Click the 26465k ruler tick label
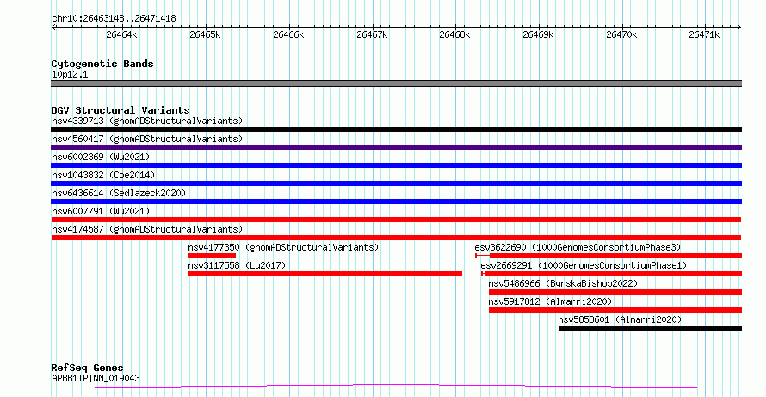 coord(205,34)
